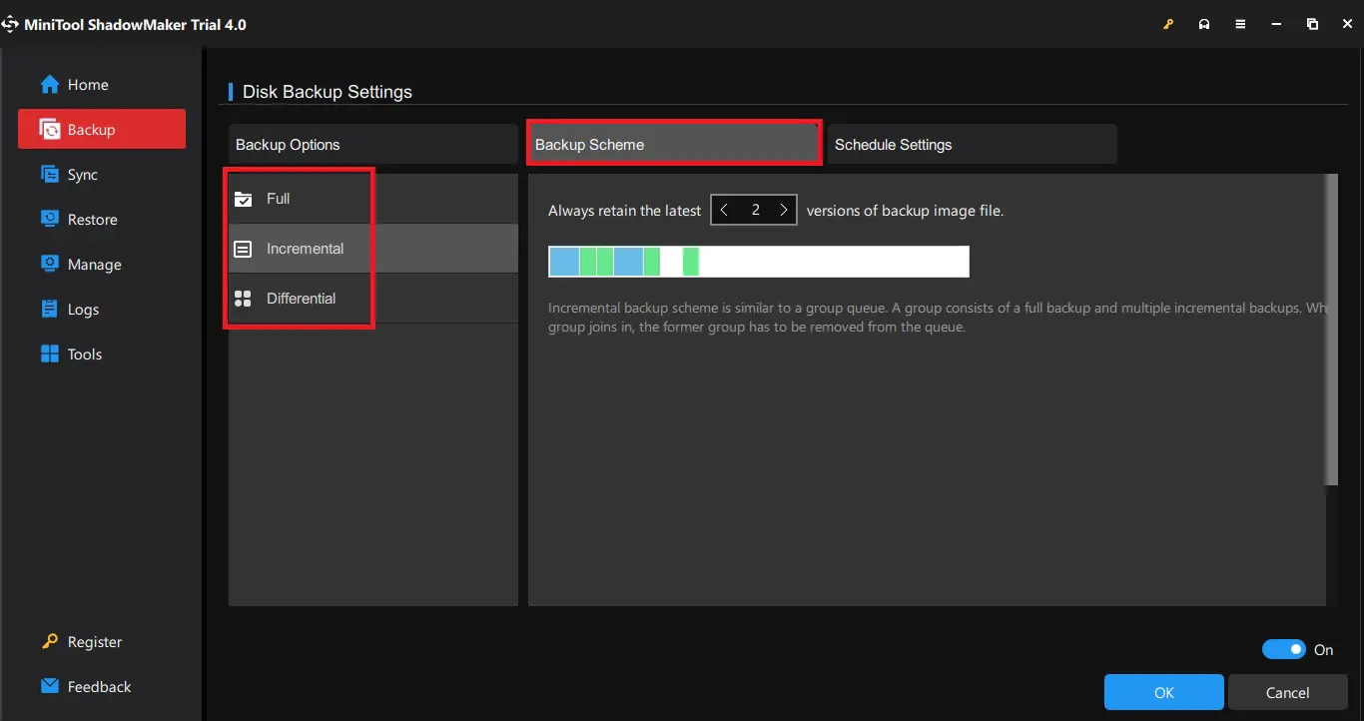
Task: Confirm settings with OK button
Action: tap(1164, 692)
